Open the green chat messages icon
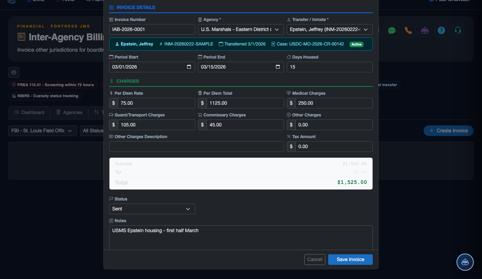The height and width of the screenshot is (279, 482). (392, 30)
